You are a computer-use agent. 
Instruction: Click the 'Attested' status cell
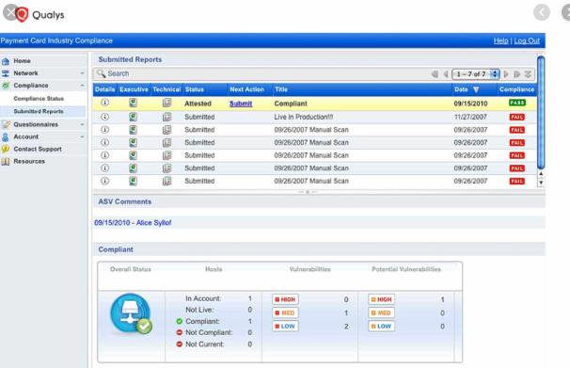coord(198,104)
